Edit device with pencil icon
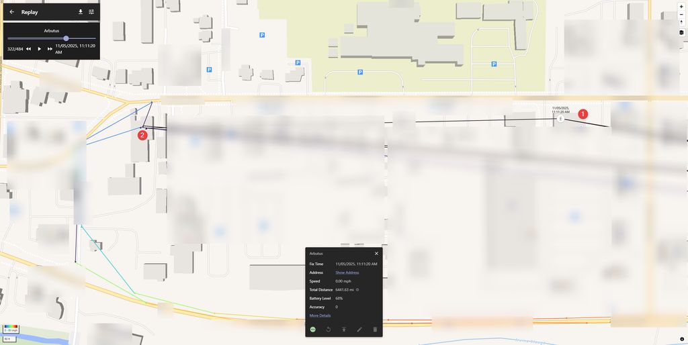The image size is (688, 345). pos(359,329)
